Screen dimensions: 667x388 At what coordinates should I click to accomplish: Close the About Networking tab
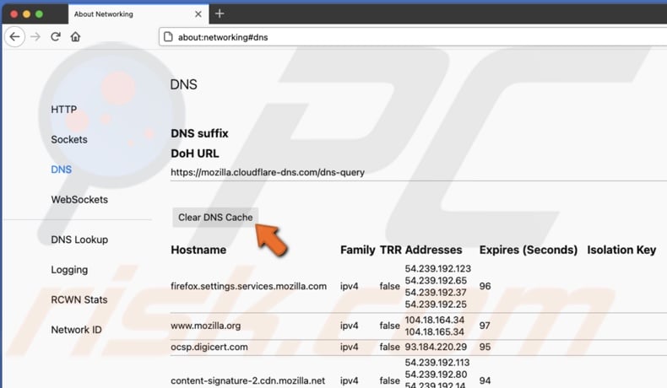click(x=198, y=14)
